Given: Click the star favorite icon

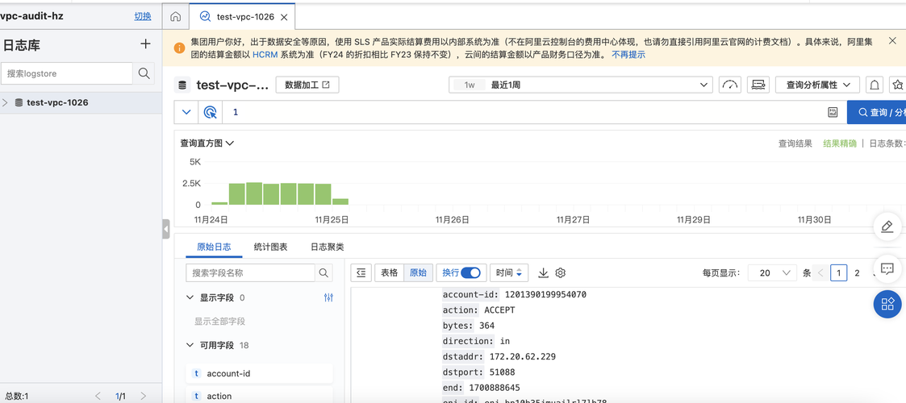Looking at the screenshot, I should point(897,85).
